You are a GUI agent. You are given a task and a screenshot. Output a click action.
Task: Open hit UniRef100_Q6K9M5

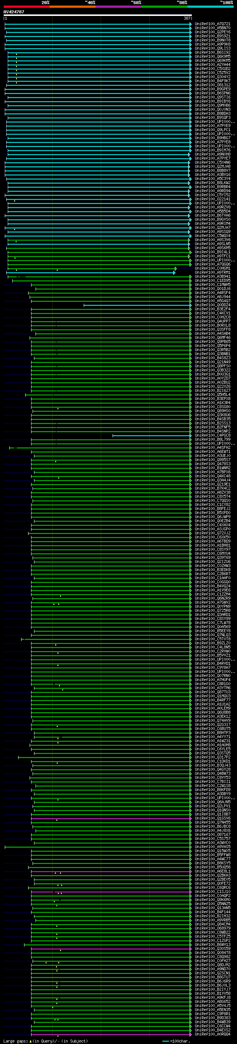coord(213,56)
